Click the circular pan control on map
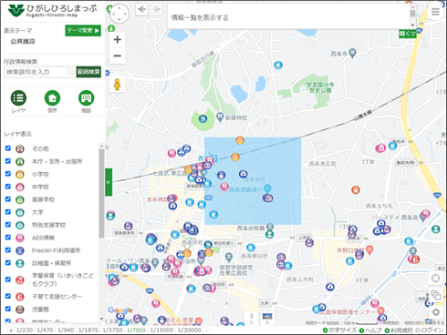The width and height of the screenshot is (447, 335). pos(120,14)
